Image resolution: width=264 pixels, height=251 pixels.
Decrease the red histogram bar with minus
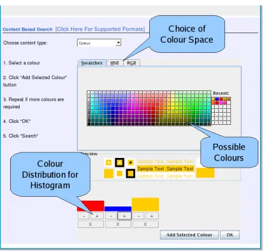click(x=84, y=216)
